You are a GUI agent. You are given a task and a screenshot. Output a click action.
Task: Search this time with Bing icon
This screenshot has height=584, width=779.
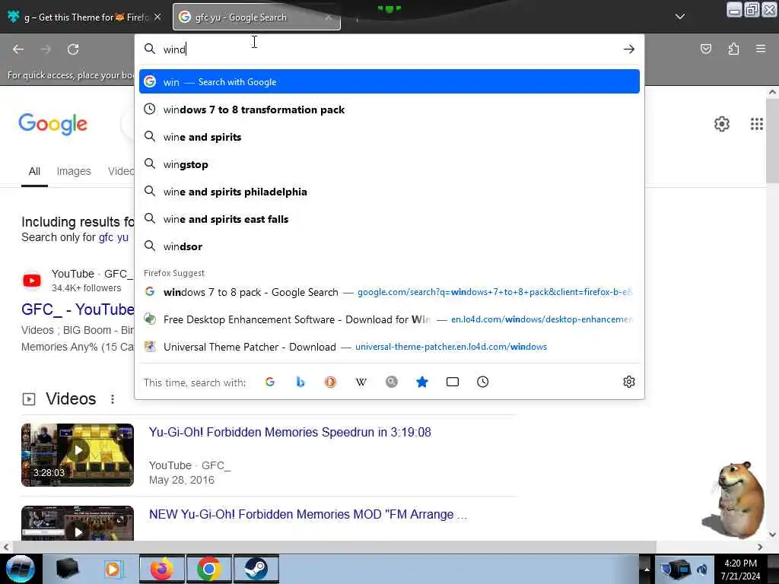coord(300,382)
